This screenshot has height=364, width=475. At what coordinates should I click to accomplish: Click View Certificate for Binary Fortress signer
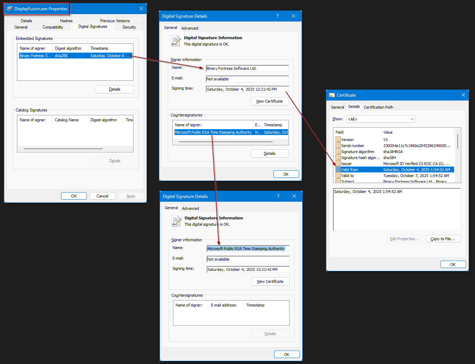[x=269, y=101]
